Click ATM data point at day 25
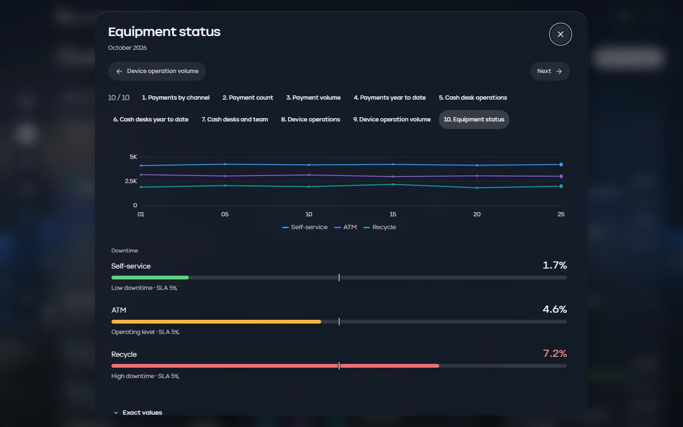This screenshot has width=683, height=427. [561, 176]
